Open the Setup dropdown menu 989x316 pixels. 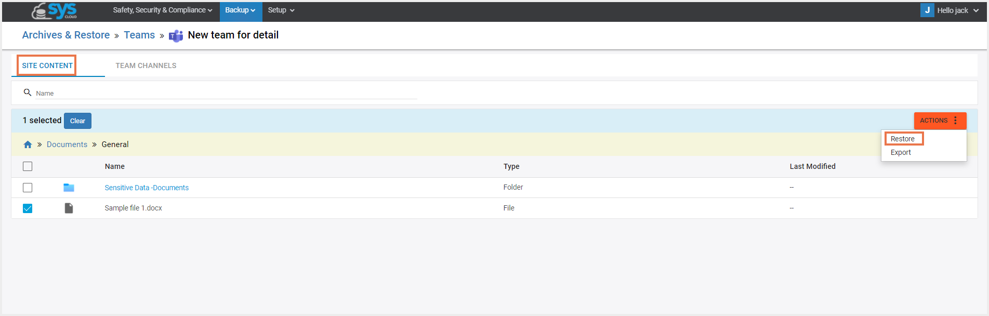pyautogui.click(x=281, y=10)
